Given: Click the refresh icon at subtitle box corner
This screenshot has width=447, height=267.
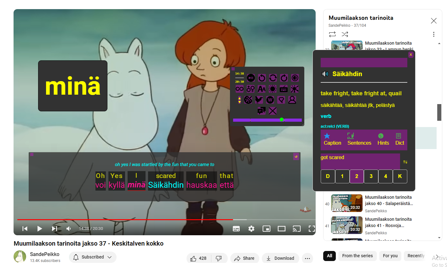Looking at the screenshot, I should (296, 156).
